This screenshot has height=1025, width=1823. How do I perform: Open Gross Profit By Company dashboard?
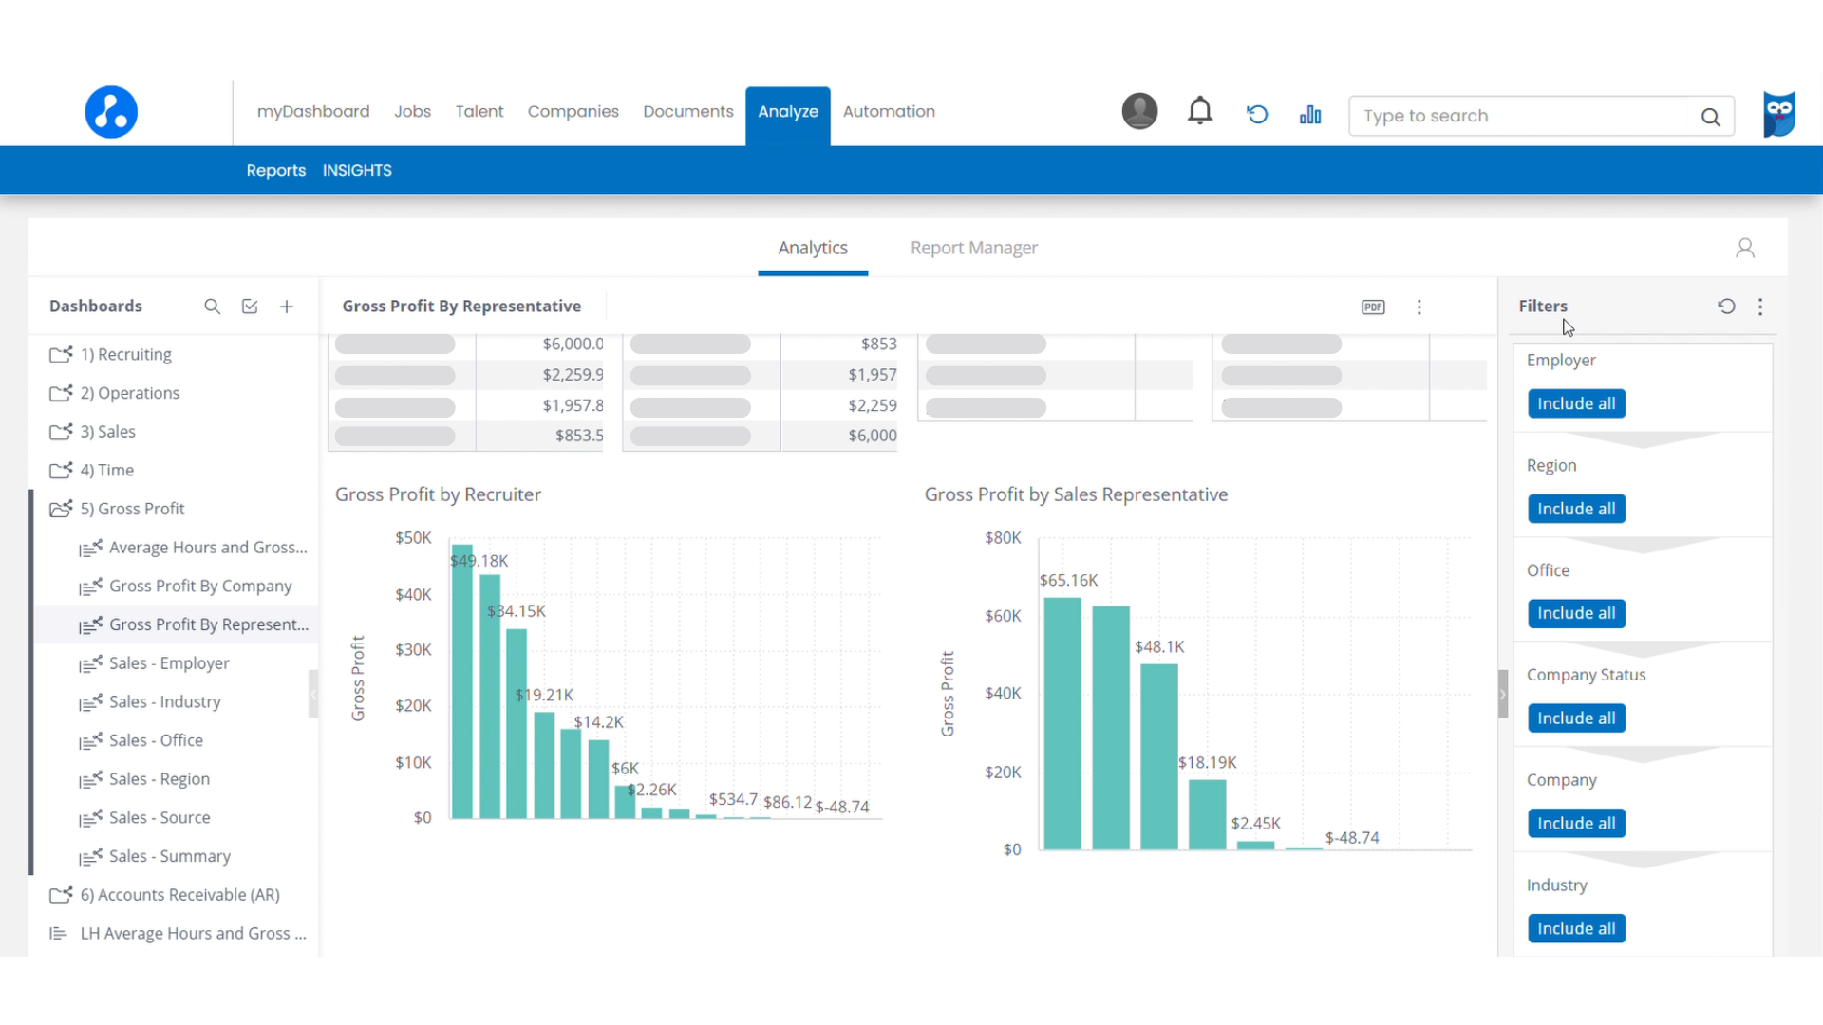tap(200, 587)
